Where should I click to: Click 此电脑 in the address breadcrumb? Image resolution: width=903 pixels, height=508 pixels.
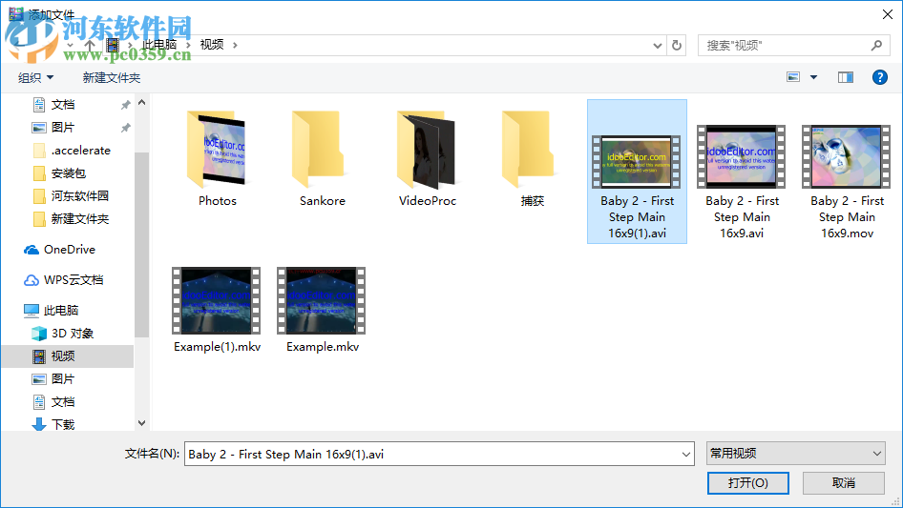click(x=159, y=45)
